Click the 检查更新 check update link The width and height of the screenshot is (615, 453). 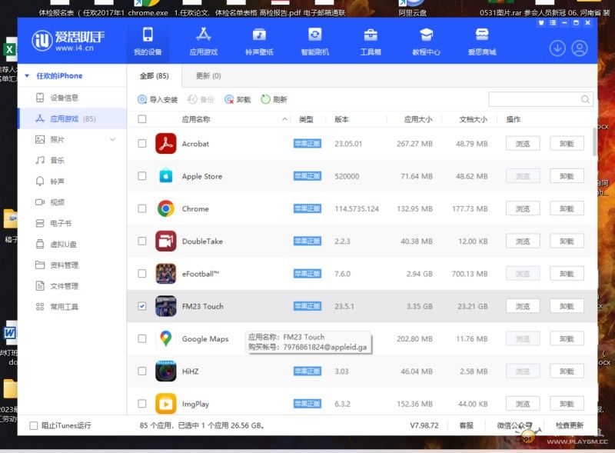point(570,425)
